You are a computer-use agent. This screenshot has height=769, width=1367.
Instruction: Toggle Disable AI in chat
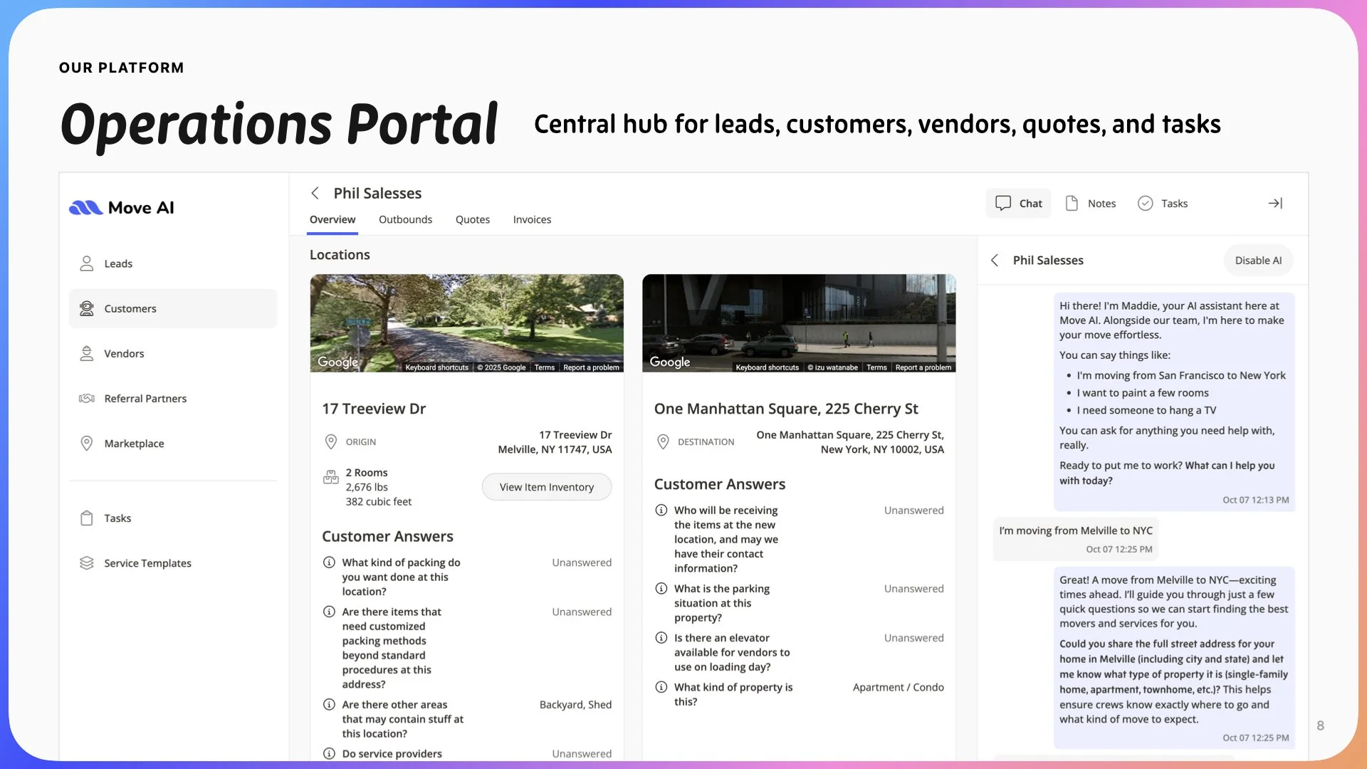pyautogui.click(x=1258, y=261)
